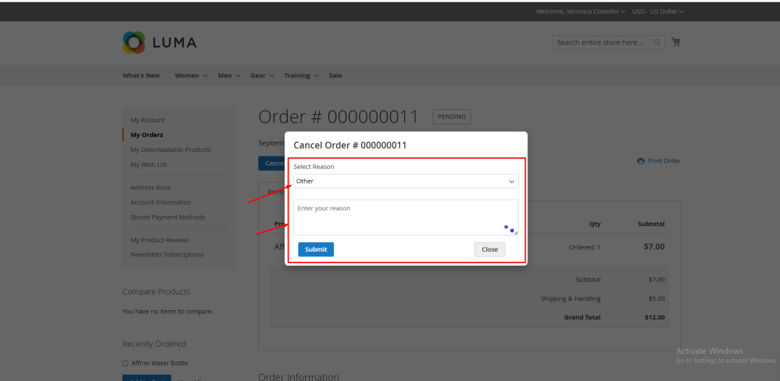780x381 pixels.
Task: Click the Qty column header
Action: 595,224
